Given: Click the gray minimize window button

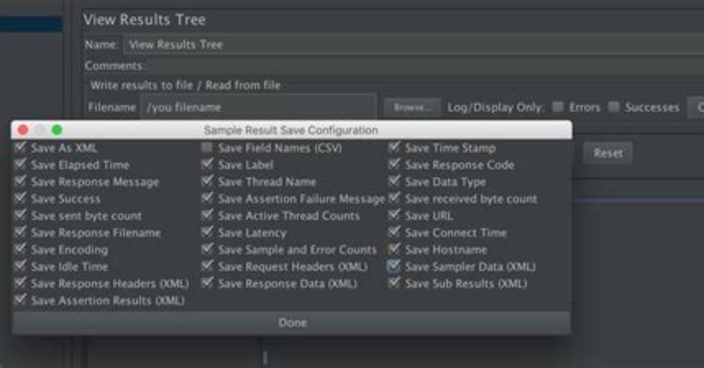Looking at the screenshot, I should click(x=40, y=130).
